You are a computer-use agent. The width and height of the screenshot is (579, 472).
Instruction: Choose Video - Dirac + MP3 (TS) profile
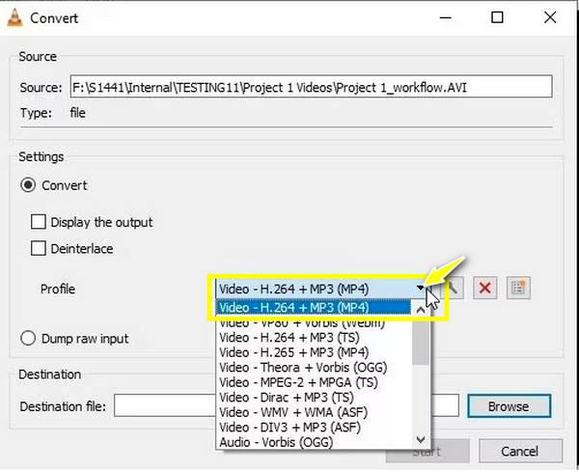click(313, 398)
